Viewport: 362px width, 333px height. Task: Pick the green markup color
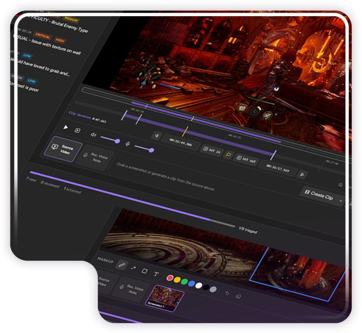point(185,281)
